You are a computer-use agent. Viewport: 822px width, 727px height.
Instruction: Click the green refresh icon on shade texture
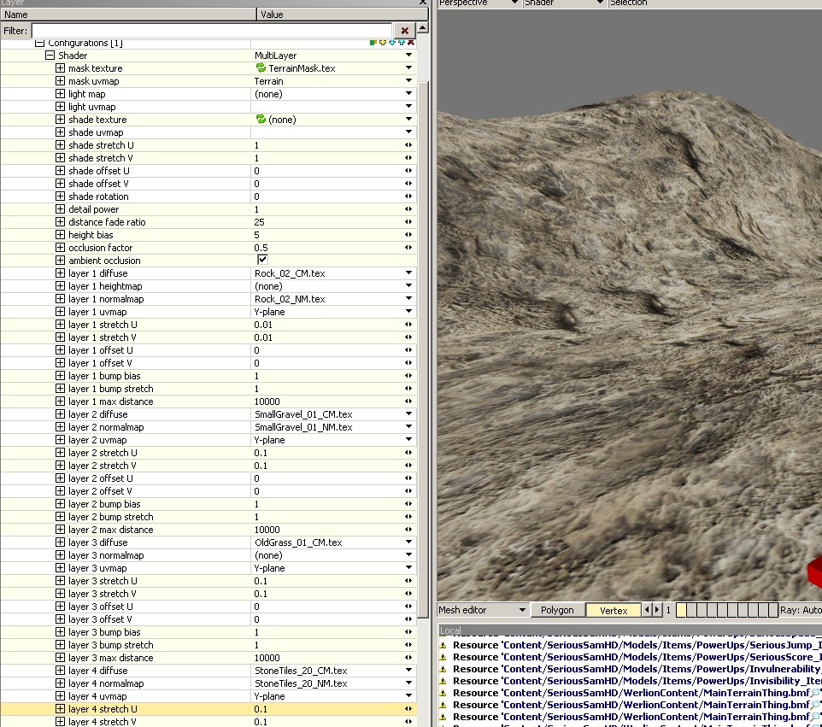261,120
